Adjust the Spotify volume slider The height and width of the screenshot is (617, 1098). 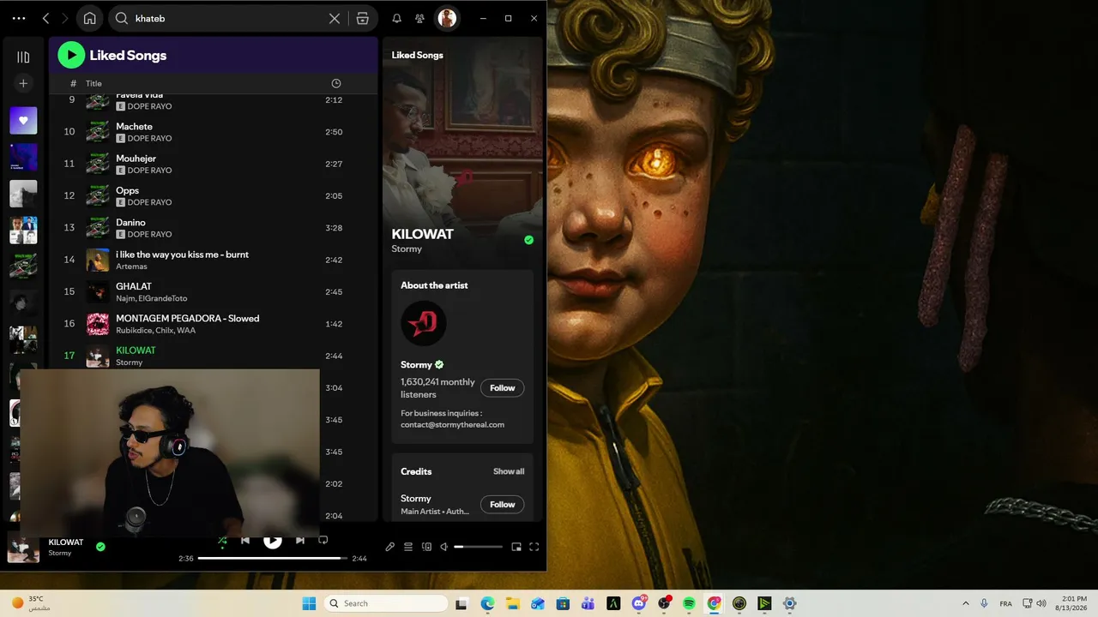[x=479, y=547]
